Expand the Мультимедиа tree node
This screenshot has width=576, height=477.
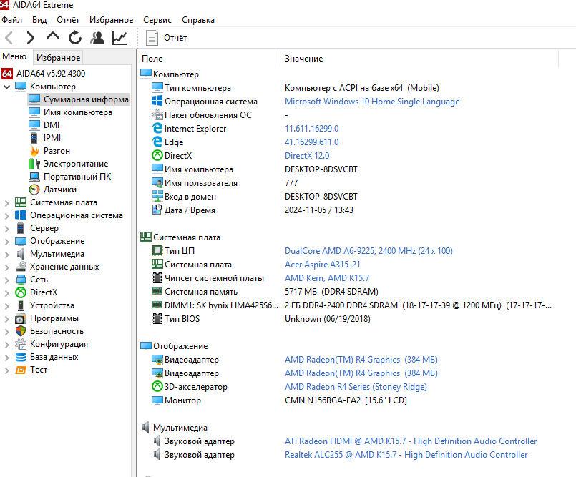(6, 254)
